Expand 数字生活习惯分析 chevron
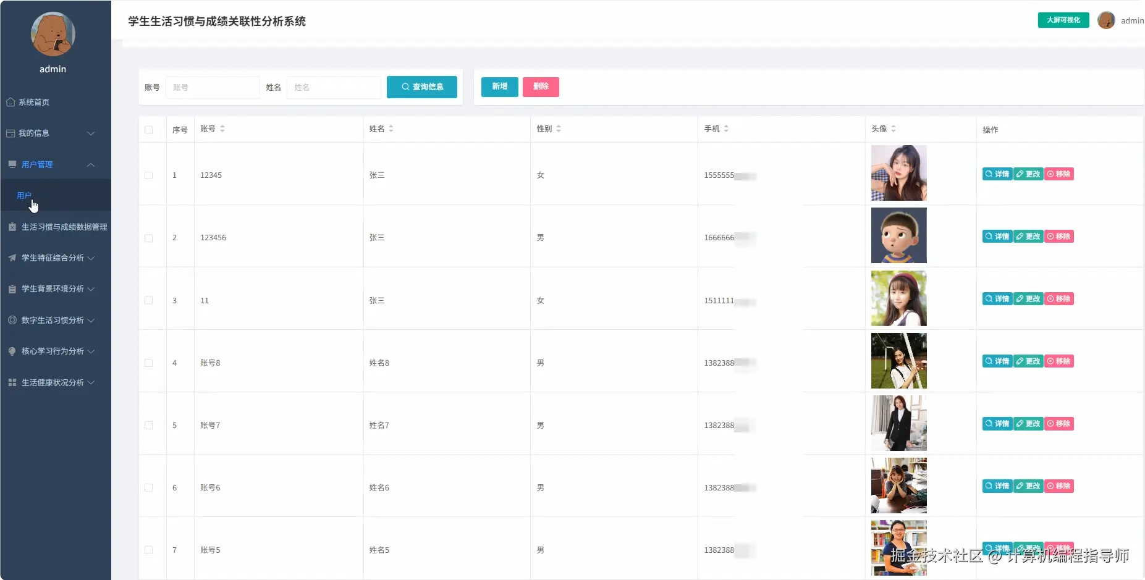Image resolution: width=1145 pixels, height=580 pixels. tap(91, 321)
